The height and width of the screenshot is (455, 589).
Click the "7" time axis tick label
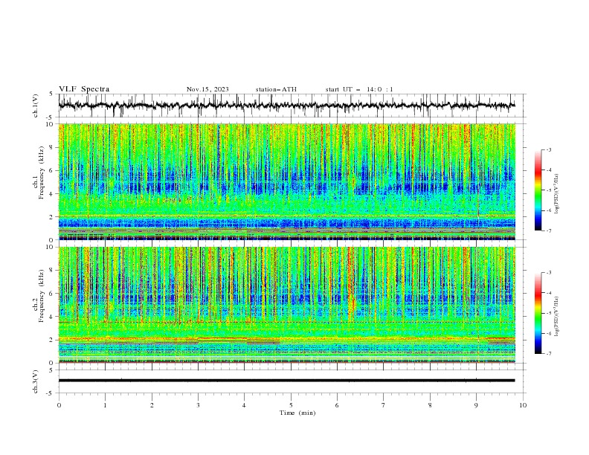[x=384, y=405]
